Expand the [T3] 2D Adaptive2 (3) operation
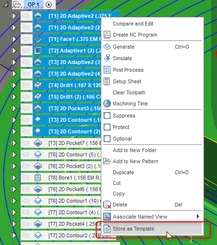Viewport: 217px width, 245px height. [14, 62]
